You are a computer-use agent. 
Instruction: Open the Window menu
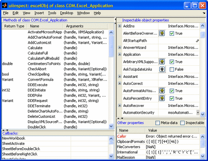tap(83, 13)
